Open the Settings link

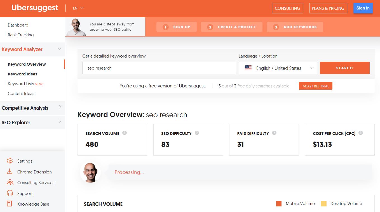25,161
